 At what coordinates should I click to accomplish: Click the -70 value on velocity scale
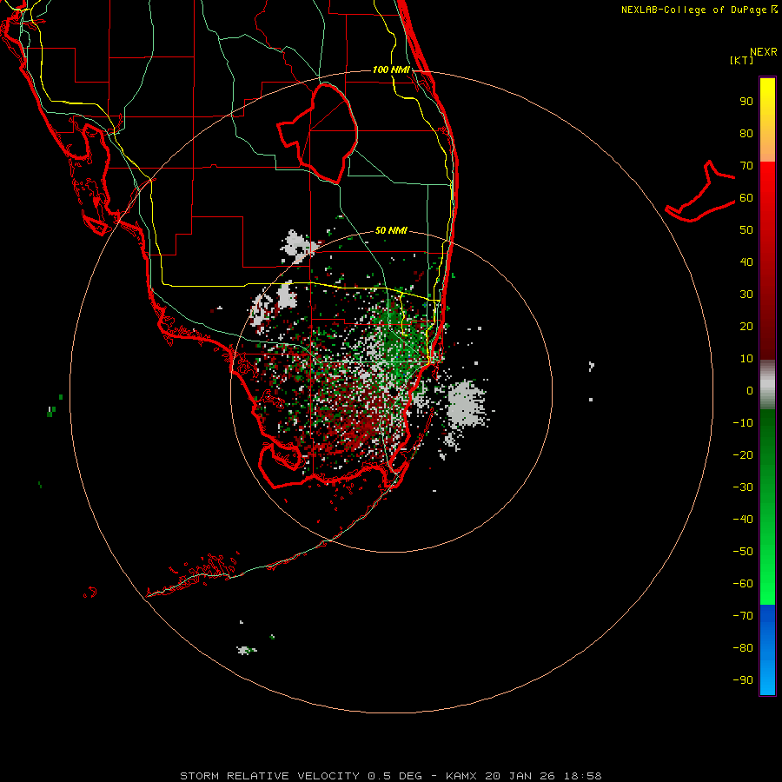(743, 616)
